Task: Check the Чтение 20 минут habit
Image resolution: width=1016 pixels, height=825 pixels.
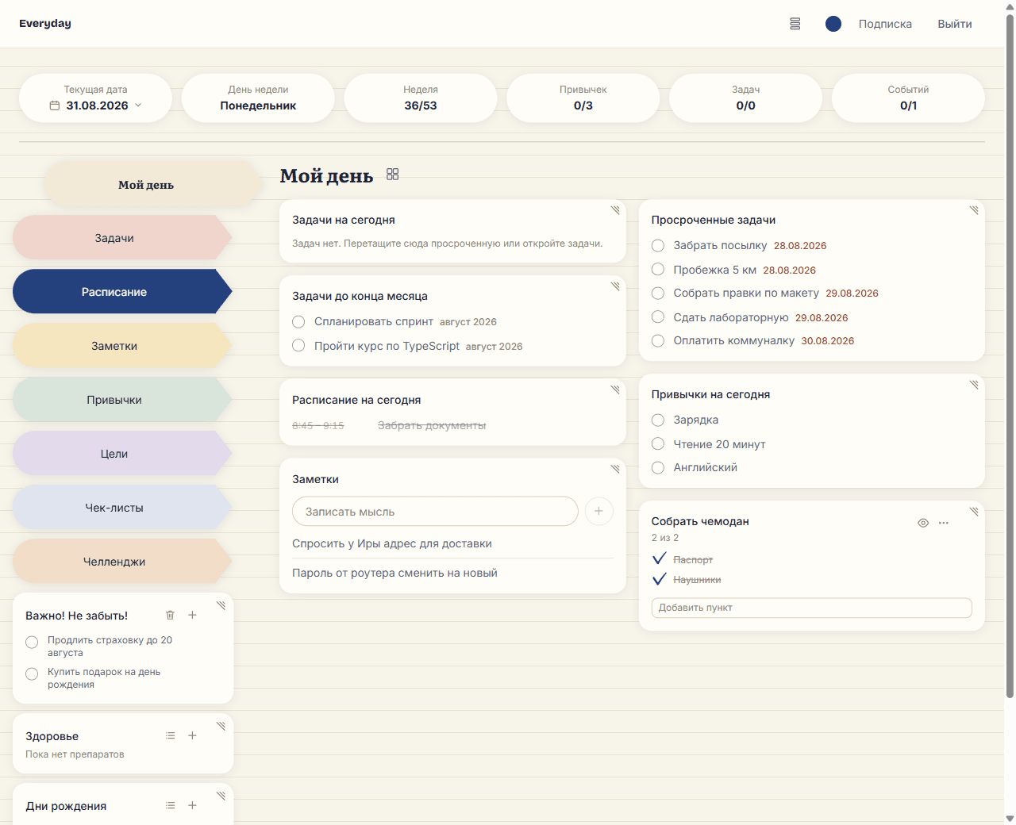Action: click(x=658, y=443)
